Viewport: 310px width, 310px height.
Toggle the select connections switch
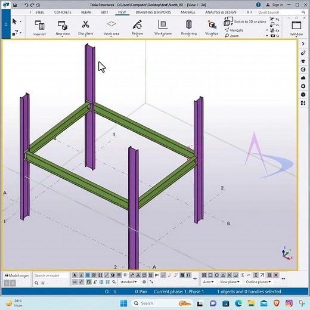click(81, 275)
